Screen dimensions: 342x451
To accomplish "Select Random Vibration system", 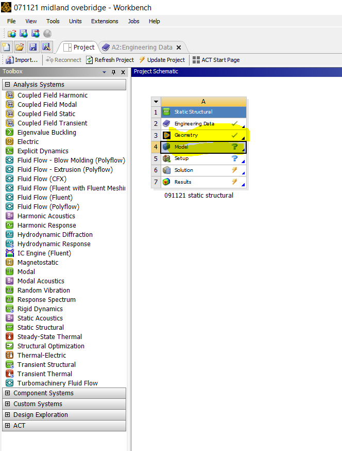I will point(44,290).
